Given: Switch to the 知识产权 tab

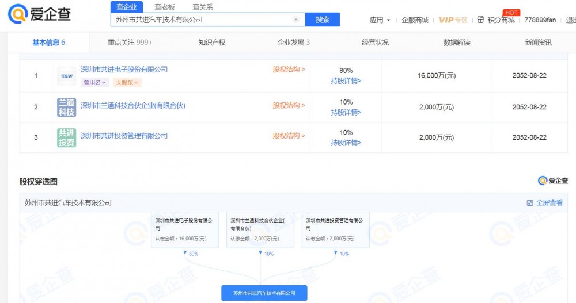Looking at the screenshot, I should click(x=212, y=43).
